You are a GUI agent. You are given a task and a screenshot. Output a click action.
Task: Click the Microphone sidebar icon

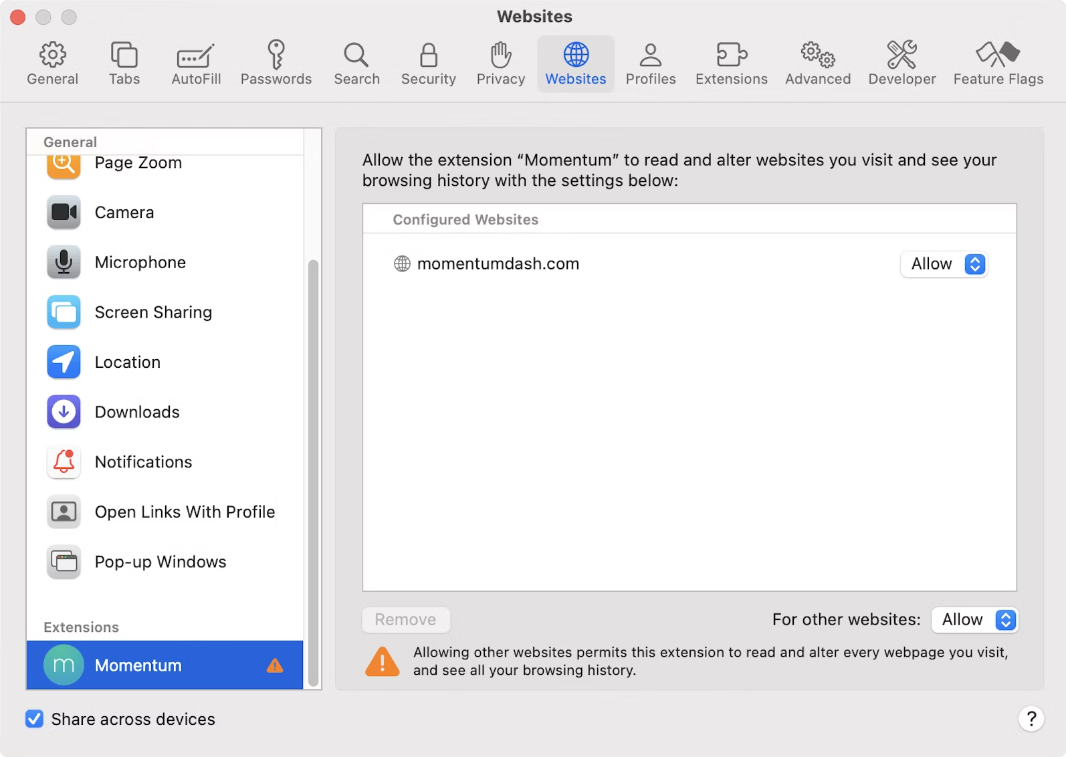point(64,262)
